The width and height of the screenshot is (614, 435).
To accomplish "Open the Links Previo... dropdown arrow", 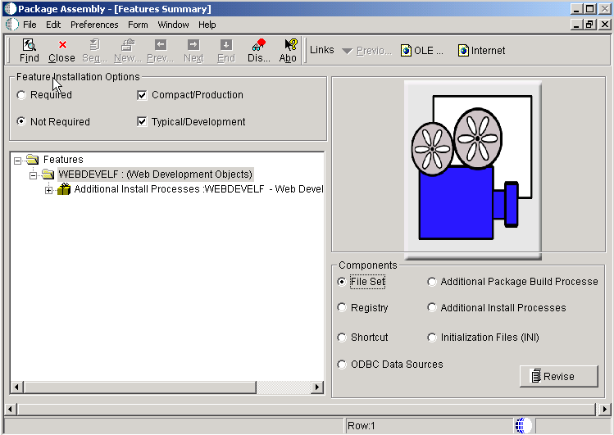I will (348, 51).
